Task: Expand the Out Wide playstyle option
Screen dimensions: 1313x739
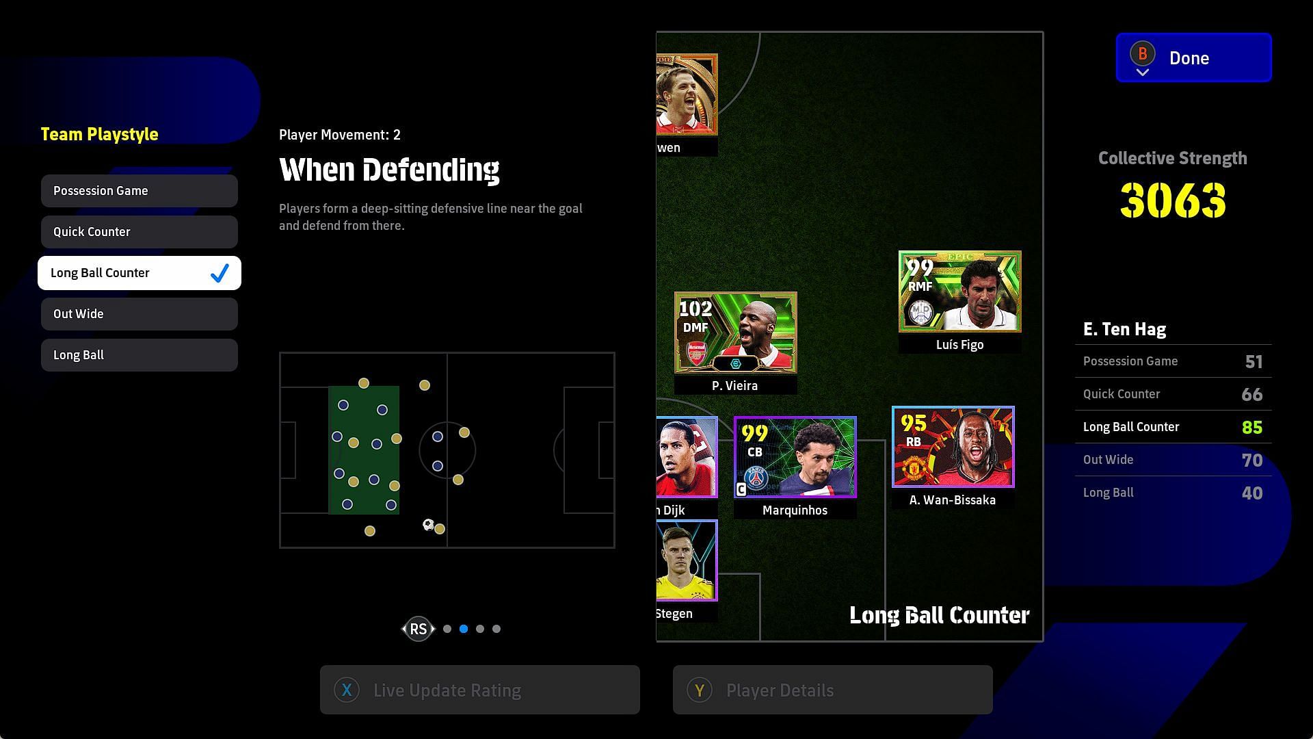Action: pos(140,313)
